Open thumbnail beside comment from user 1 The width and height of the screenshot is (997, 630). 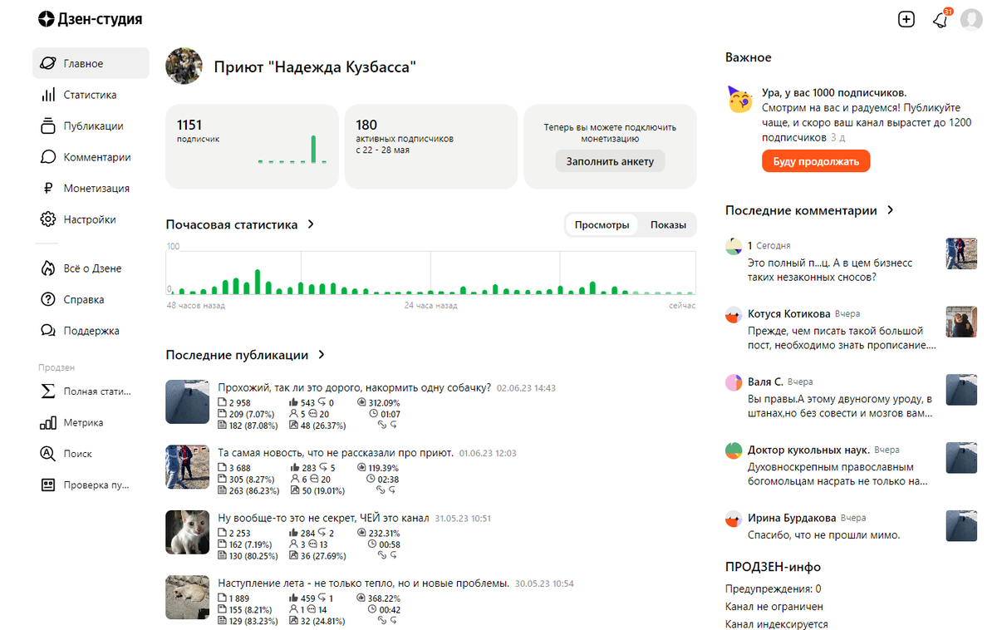pyautogui.click(x=961, y=253)
